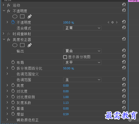Expand the 辅助颜色校正 section
Screen dimensions: 139x124
tap(7, 120)
